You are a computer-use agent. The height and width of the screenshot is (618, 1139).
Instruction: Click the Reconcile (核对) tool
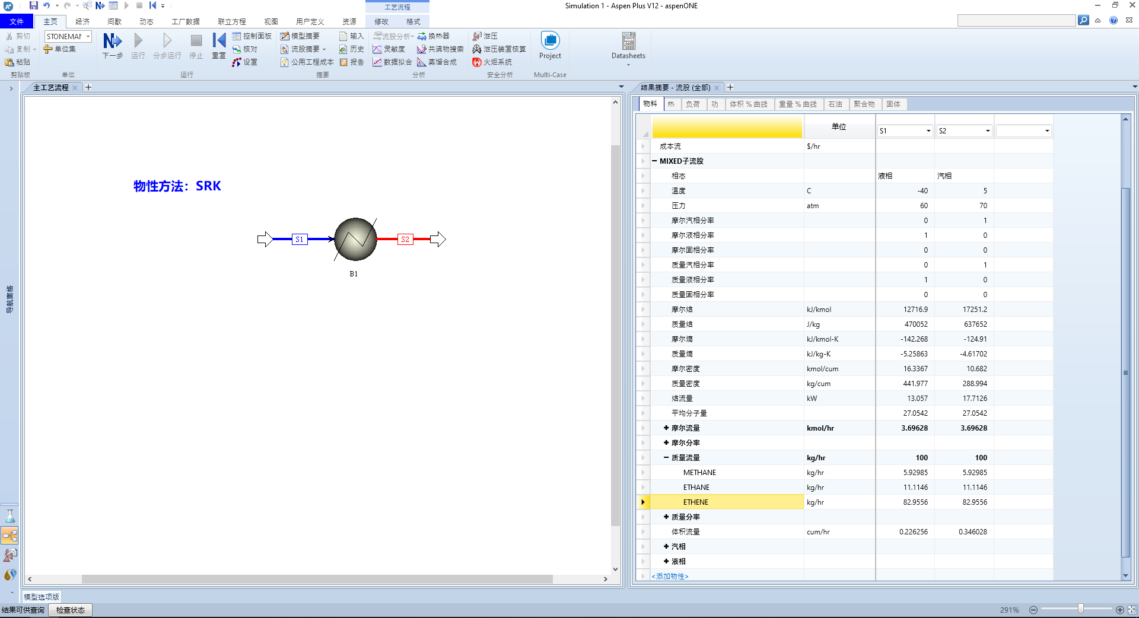[244, 49]
